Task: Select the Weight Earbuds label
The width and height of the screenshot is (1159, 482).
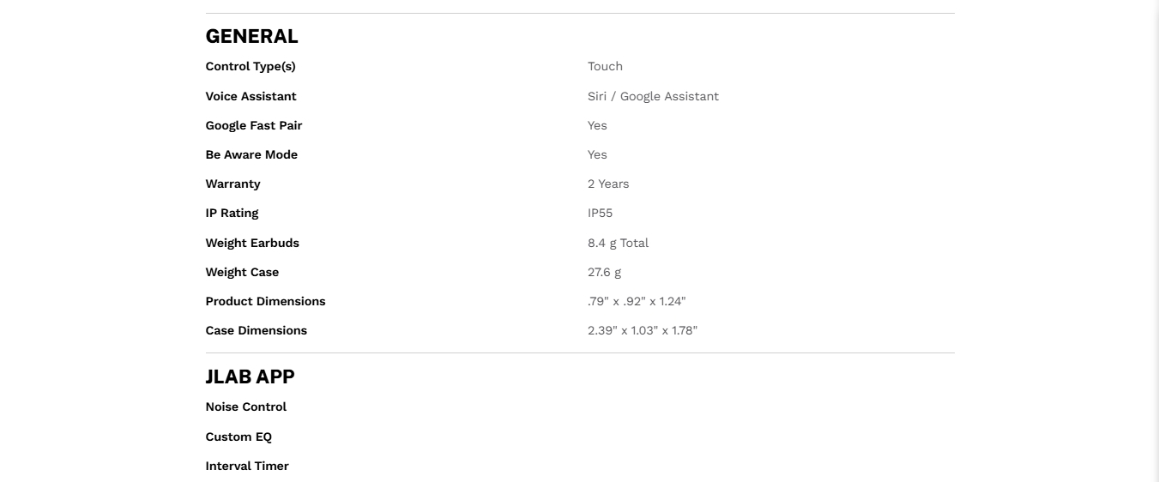Action: 252,243
